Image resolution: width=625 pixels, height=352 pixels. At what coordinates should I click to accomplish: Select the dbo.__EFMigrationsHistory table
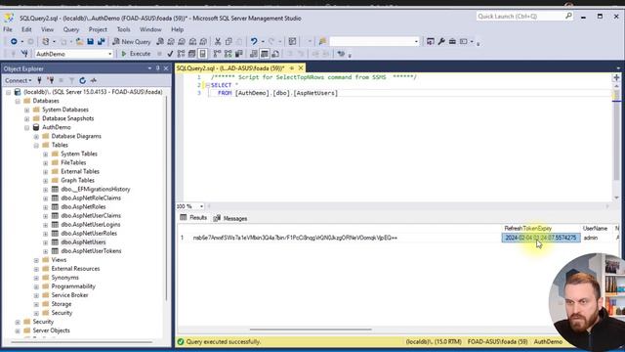click(x=96, y=189)
